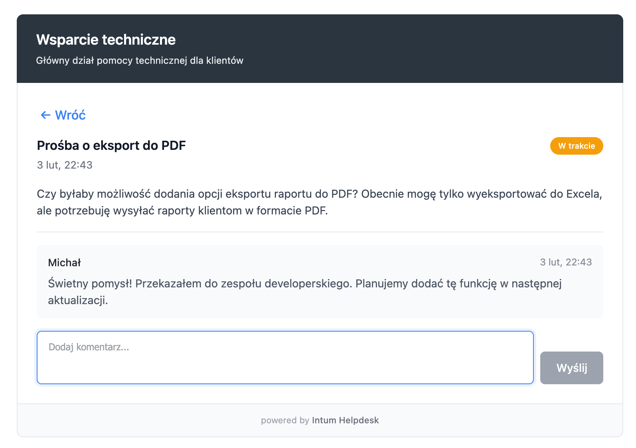Screen dimensions: 636x448
Task: Click the comment author name Michał
Action: click(64, 263)
